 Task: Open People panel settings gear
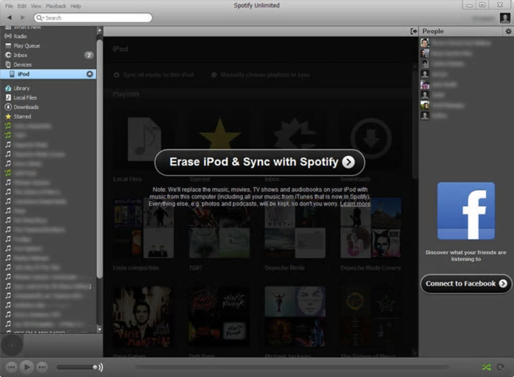pyautogui.click(x=508, y=31)
